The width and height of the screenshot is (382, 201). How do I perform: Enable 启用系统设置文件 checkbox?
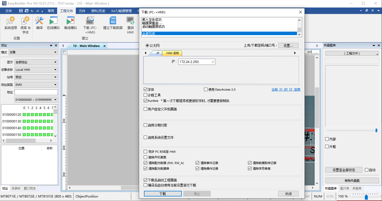tap(146, 137)
